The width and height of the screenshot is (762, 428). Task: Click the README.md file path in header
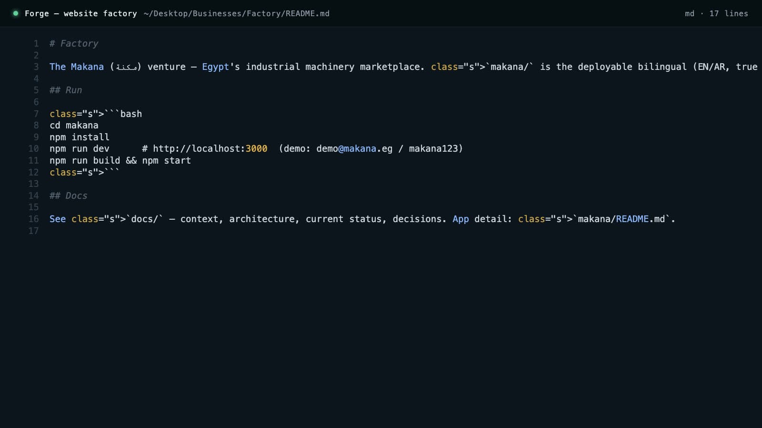tap(237, 13)
